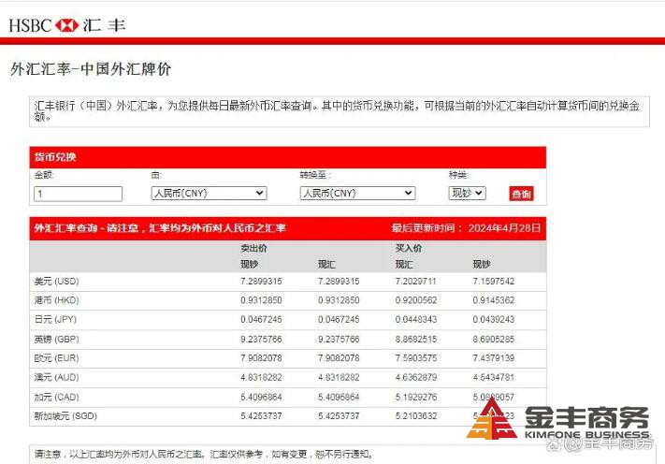This screenshot has width=665, height=464.
Task: Click the 外汇汇率-中国外汇牌价 page heading
Action: point(91,68)
